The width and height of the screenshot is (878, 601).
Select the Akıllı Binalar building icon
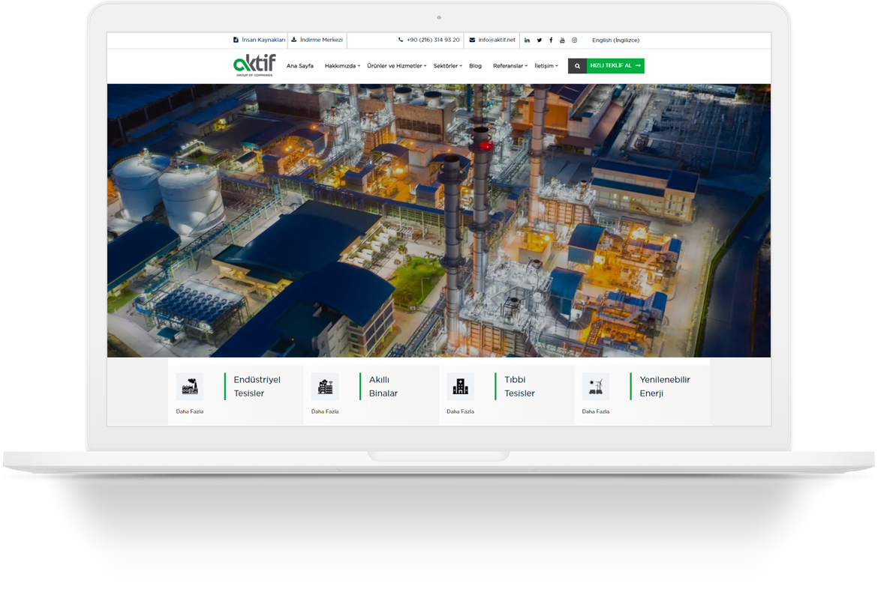point(325,387)
